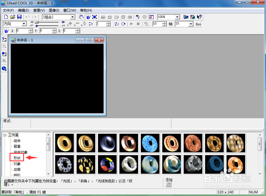Jump to next key frame arrow
This screenshot has width=266, height=196.
pyautogui.click(x=63, y=25)
